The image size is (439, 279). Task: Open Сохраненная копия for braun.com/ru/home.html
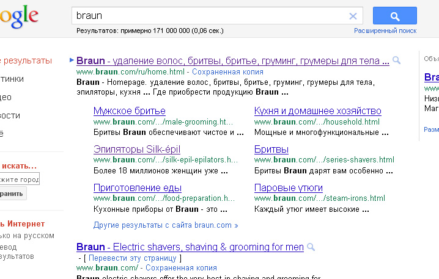click(227, 72)
